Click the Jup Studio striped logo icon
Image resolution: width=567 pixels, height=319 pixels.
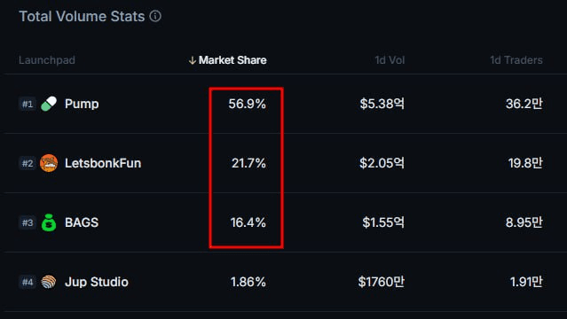point(49,282)
